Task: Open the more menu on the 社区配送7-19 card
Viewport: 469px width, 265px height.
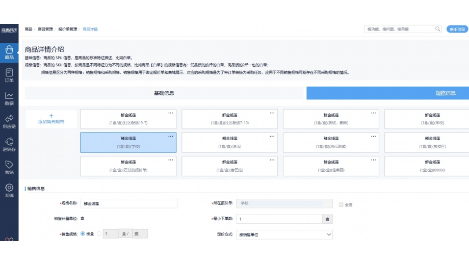Action: 272,113
